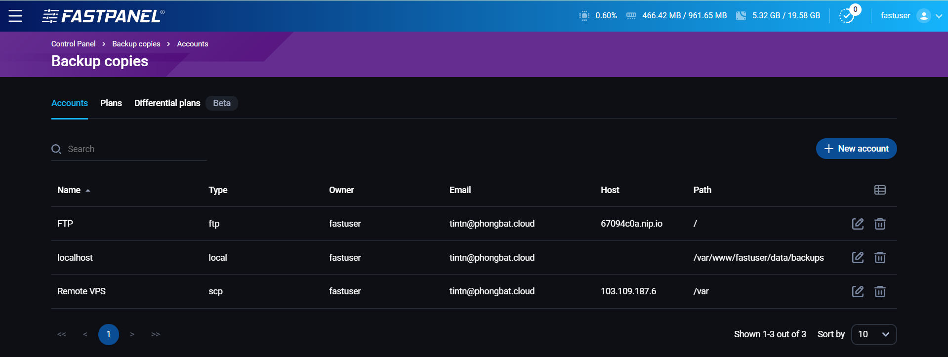This screenshot has width=948, height=357.
Task: Switch to the Plans tab
Action: [111, 103]
